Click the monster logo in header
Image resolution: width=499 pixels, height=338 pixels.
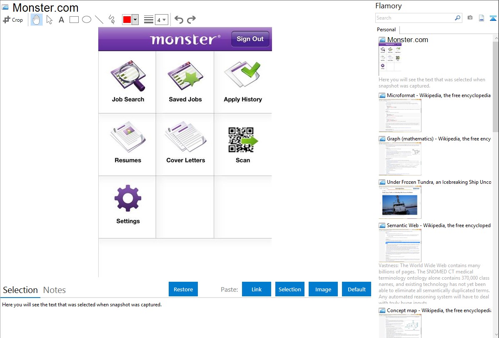185,40
